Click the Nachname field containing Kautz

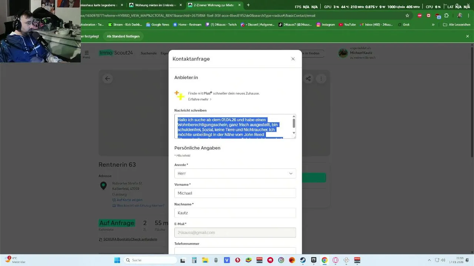coord(235,213)
